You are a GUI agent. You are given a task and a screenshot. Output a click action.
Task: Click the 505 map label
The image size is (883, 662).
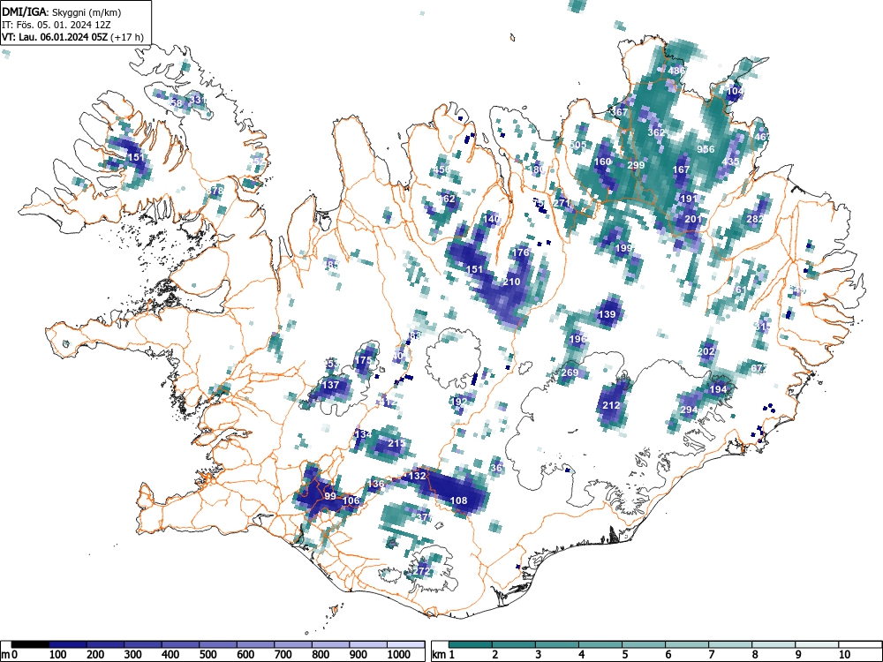click(x=577, y=146)
